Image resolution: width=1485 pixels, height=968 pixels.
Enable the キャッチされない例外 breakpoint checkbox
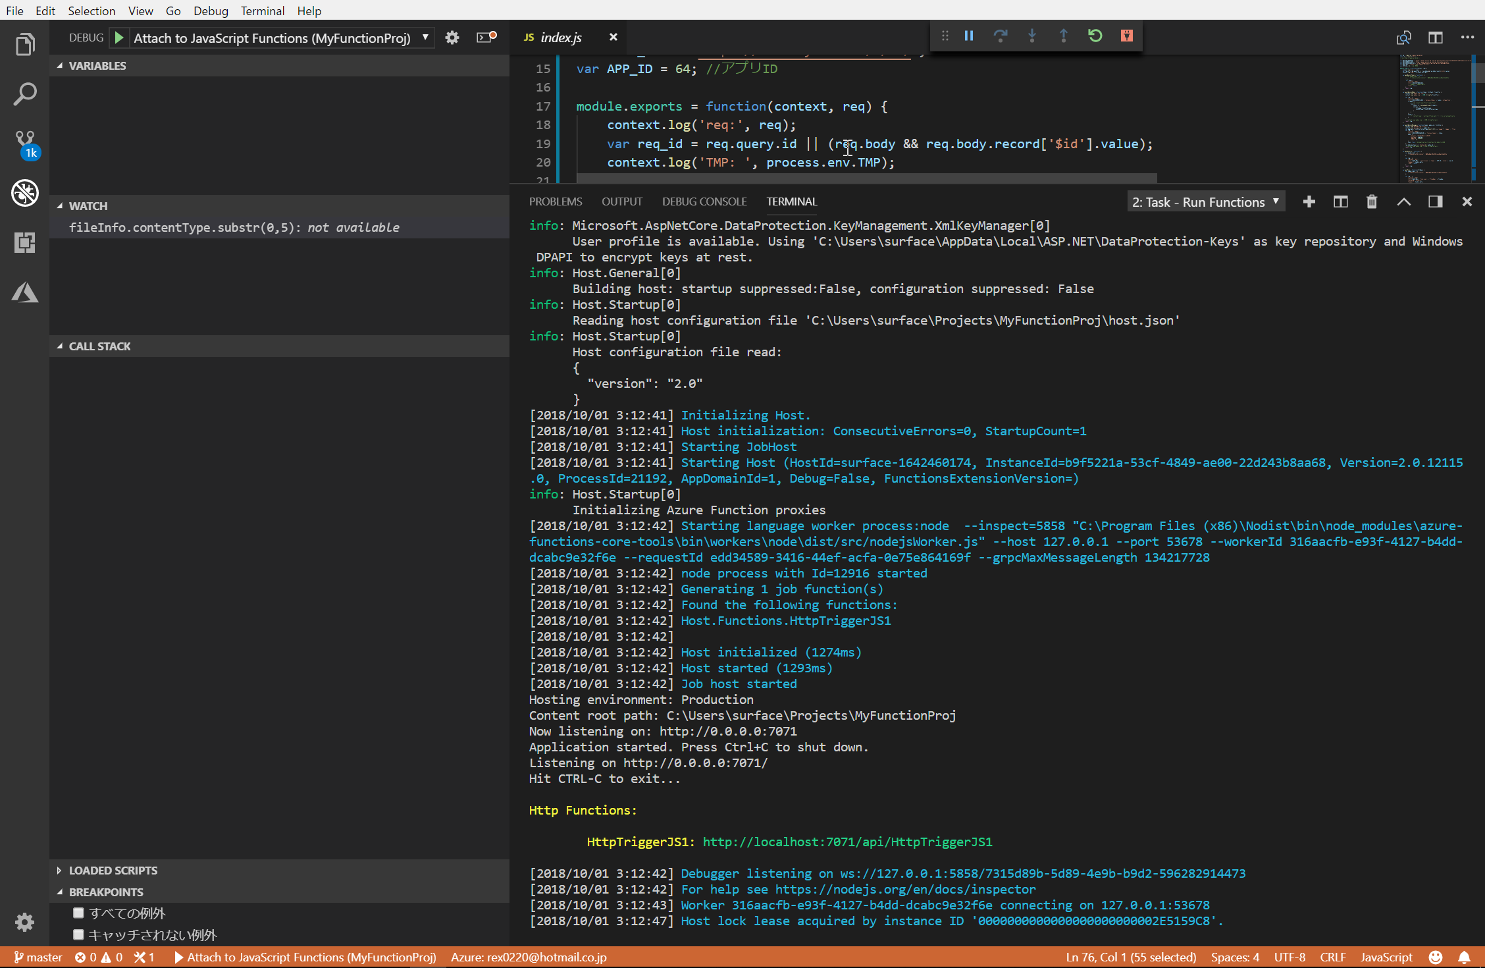click(x=78, y=934)
